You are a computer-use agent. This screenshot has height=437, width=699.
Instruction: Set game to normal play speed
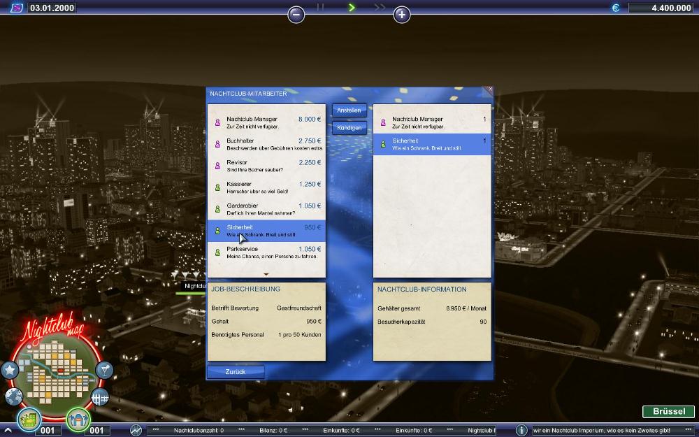tap(352, 8)
